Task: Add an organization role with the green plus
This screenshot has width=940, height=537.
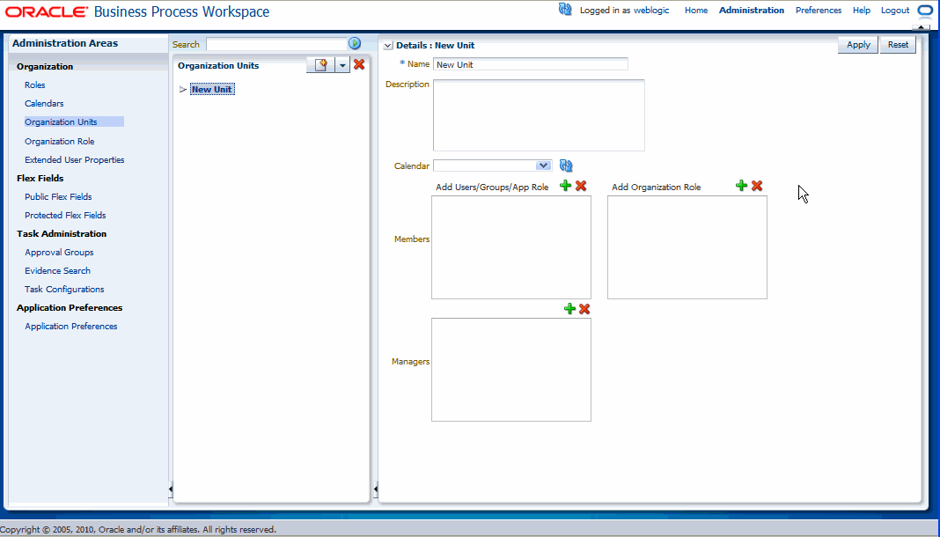Action: tap(742, 186)
